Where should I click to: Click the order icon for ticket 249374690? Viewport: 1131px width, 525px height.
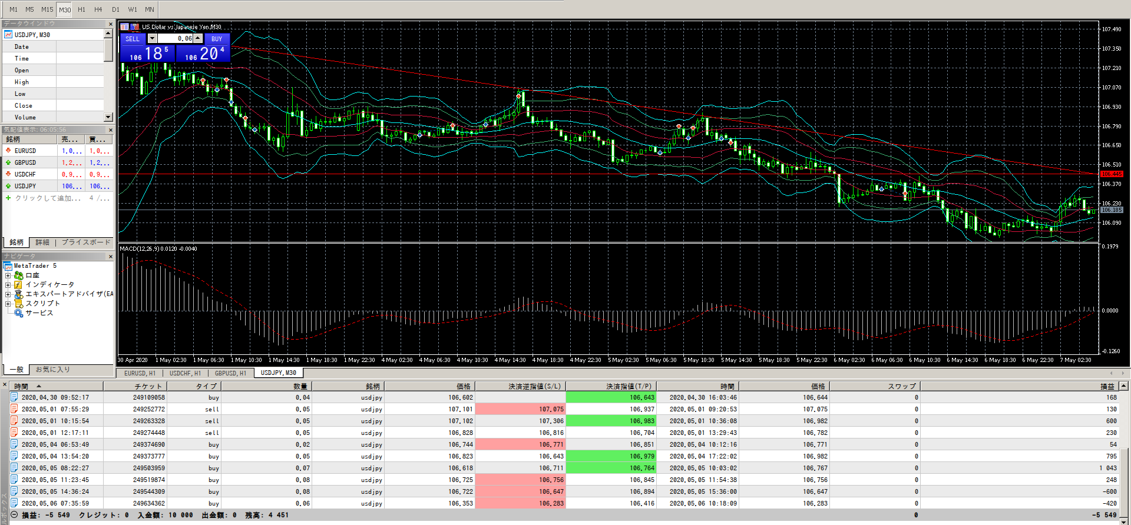click(x=14, y=444)
